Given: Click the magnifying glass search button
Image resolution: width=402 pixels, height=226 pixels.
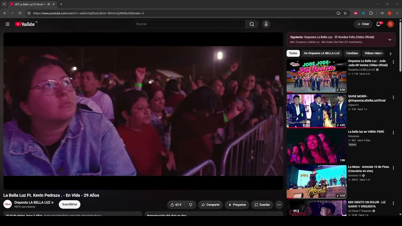Looking at the screenshot, I should tap(252, 24).
